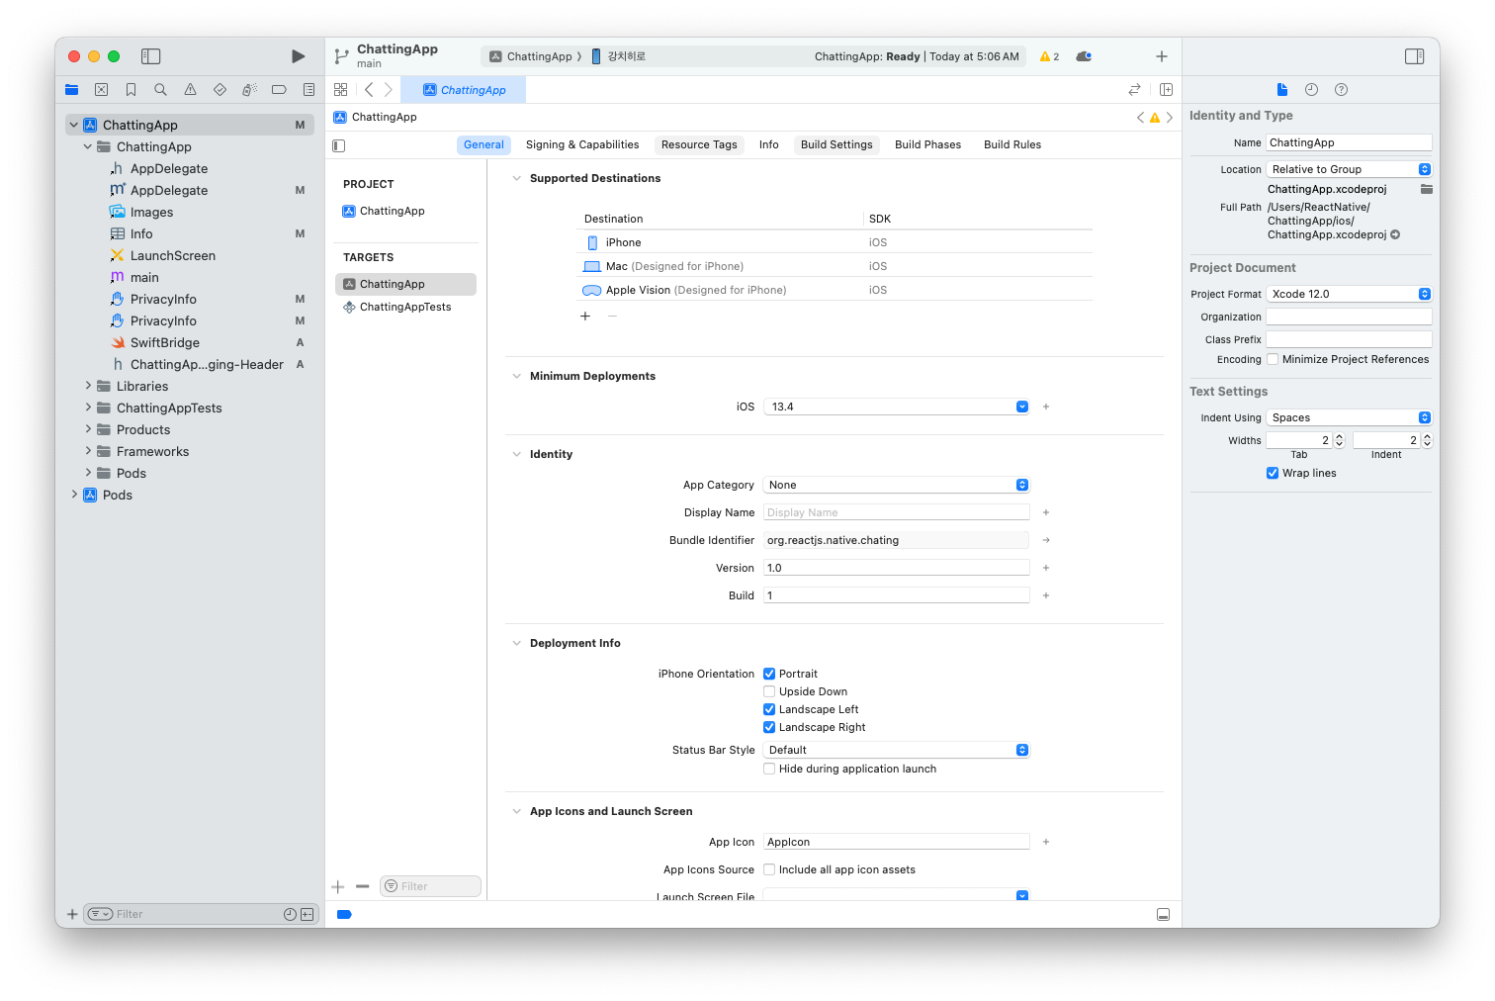Viewport: 1495px width, 1001px height.
Task: Enable Upside Down orientation checkbox
Action: pyautogui.click(x=769, y=691)
